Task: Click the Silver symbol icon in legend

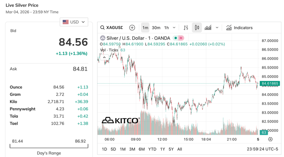Action: coord(103,38)
